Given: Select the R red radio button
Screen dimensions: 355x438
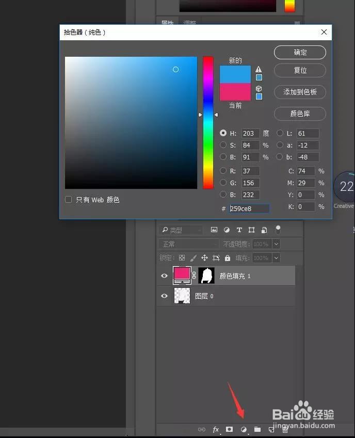Looking at the screenshot, I should pyautogui.click(x=223, y=171).
